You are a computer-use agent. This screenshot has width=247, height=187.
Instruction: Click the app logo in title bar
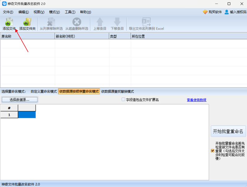(x=4, y=4)
